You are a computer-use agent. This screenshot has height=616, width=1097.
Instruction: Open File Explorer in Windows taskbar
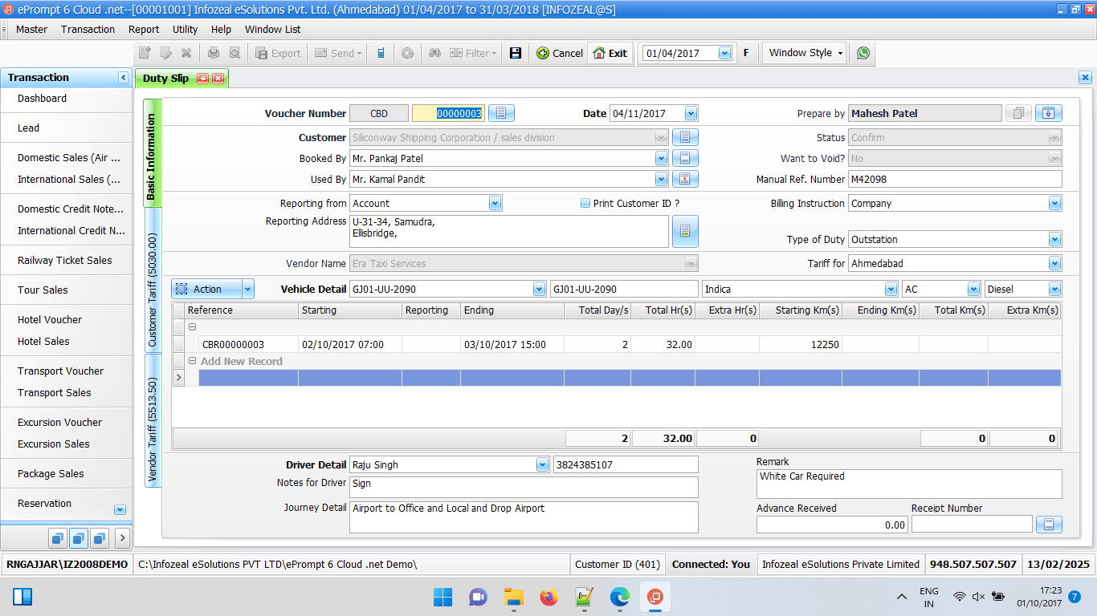[x=514, y=597]
